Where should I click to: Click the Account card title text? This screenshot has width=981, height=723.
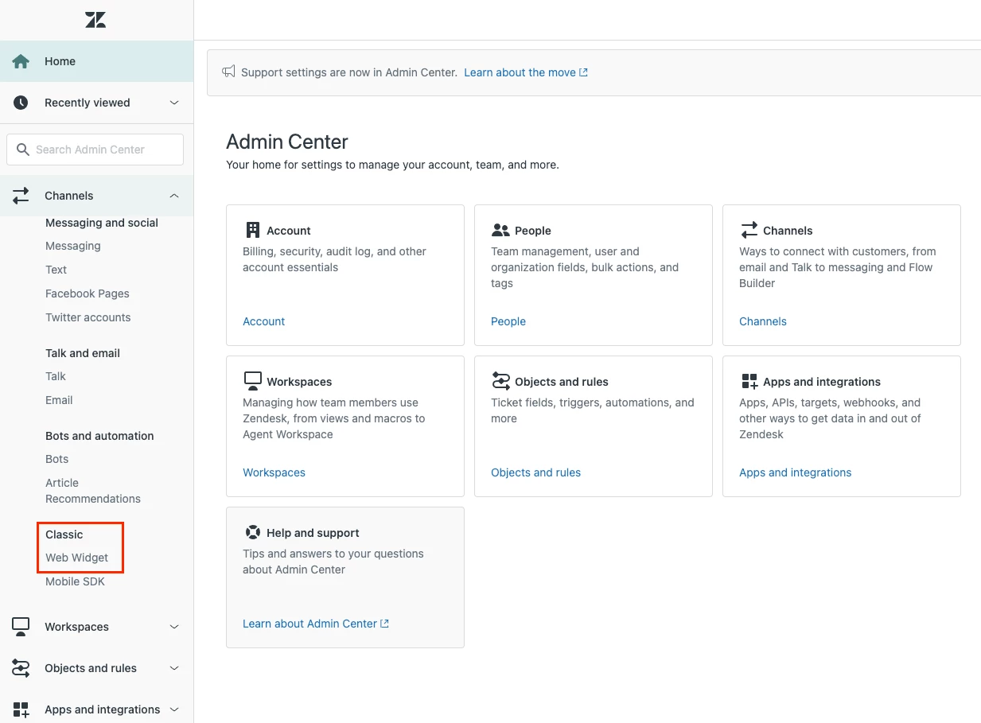click(289, 231)
